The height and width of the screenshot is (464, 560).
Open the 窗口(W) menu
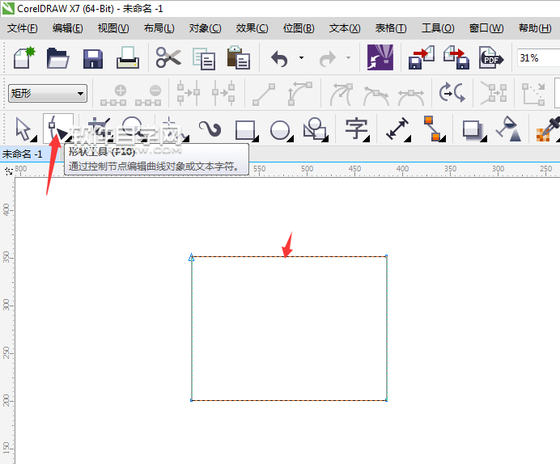(486, 28)
